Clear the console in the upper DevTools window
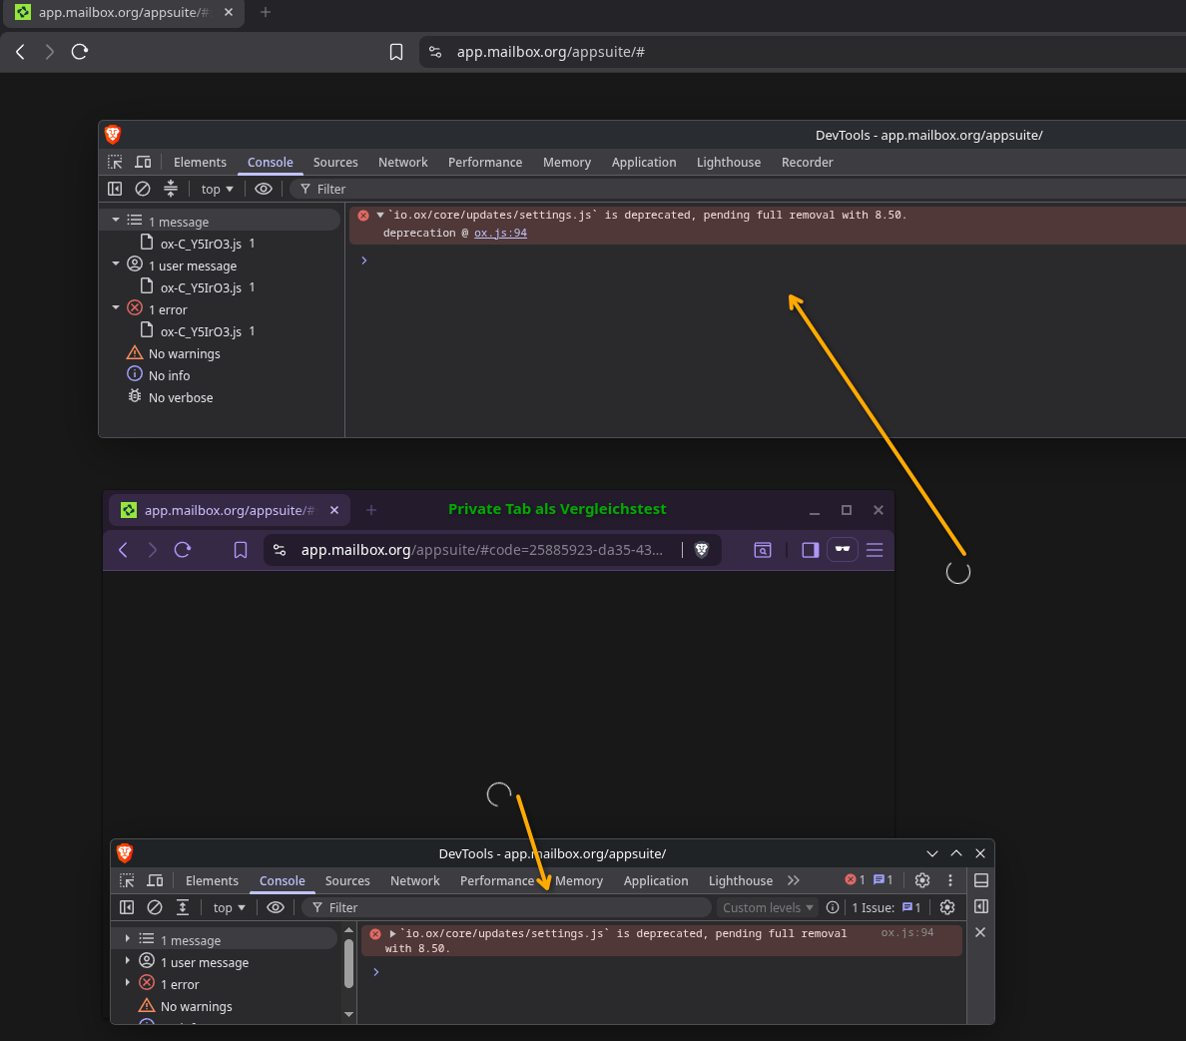This screenshot has height=1041, width=1186. [142, 189]
